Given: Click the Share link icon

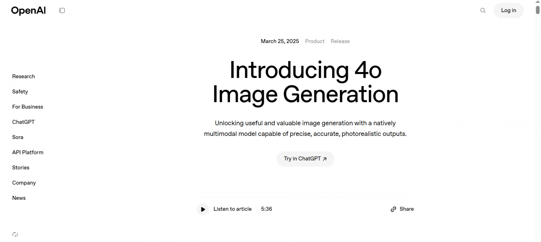Looking at the screenshot, I should [393, 209].
